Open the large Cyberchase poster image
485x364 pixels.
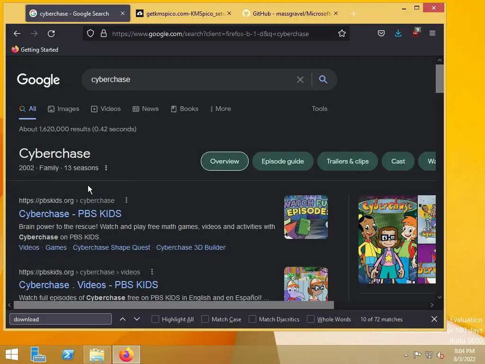click(388, 239)
